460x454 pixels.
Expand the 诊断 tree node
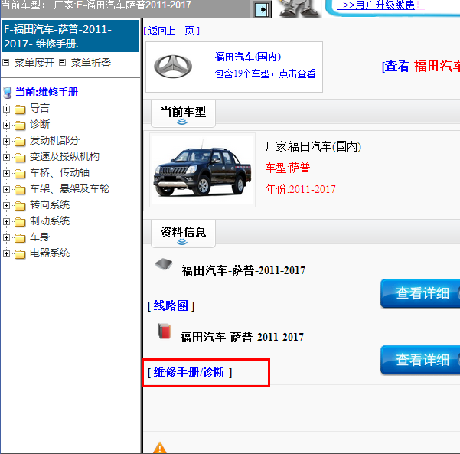pyautogui.click(x=6, y=125)
